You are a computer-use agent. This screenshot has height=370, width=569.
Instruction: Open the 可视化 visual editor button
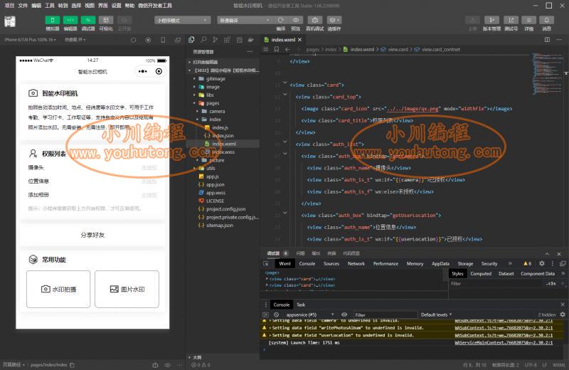pos(105,20)
